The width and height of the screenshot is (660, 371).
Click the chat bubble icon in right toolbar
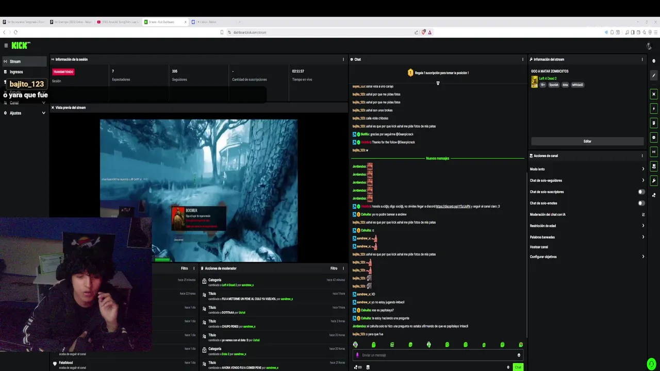point(654,138)
